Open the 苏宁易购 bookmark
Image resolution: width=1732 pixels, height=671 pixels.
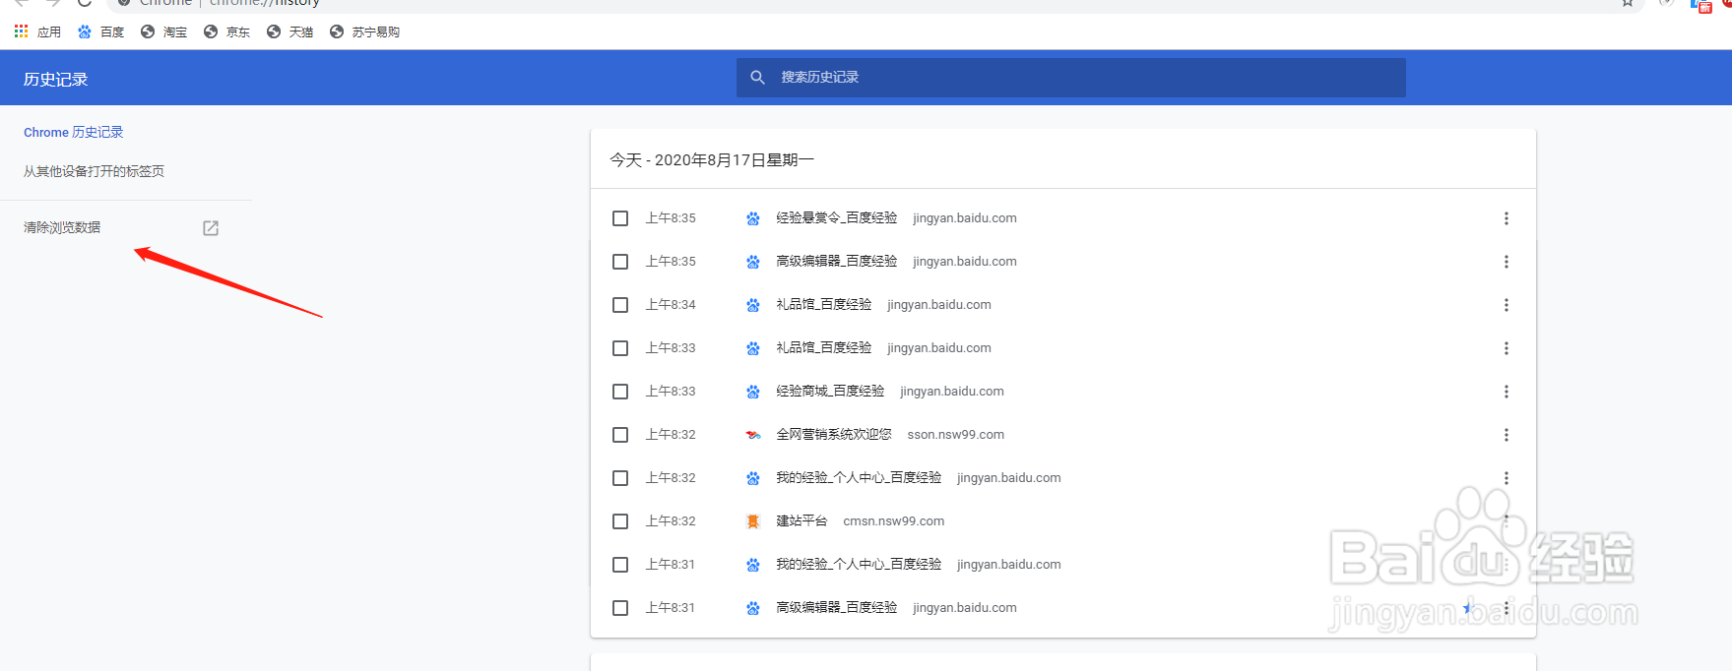click(364, 32)
